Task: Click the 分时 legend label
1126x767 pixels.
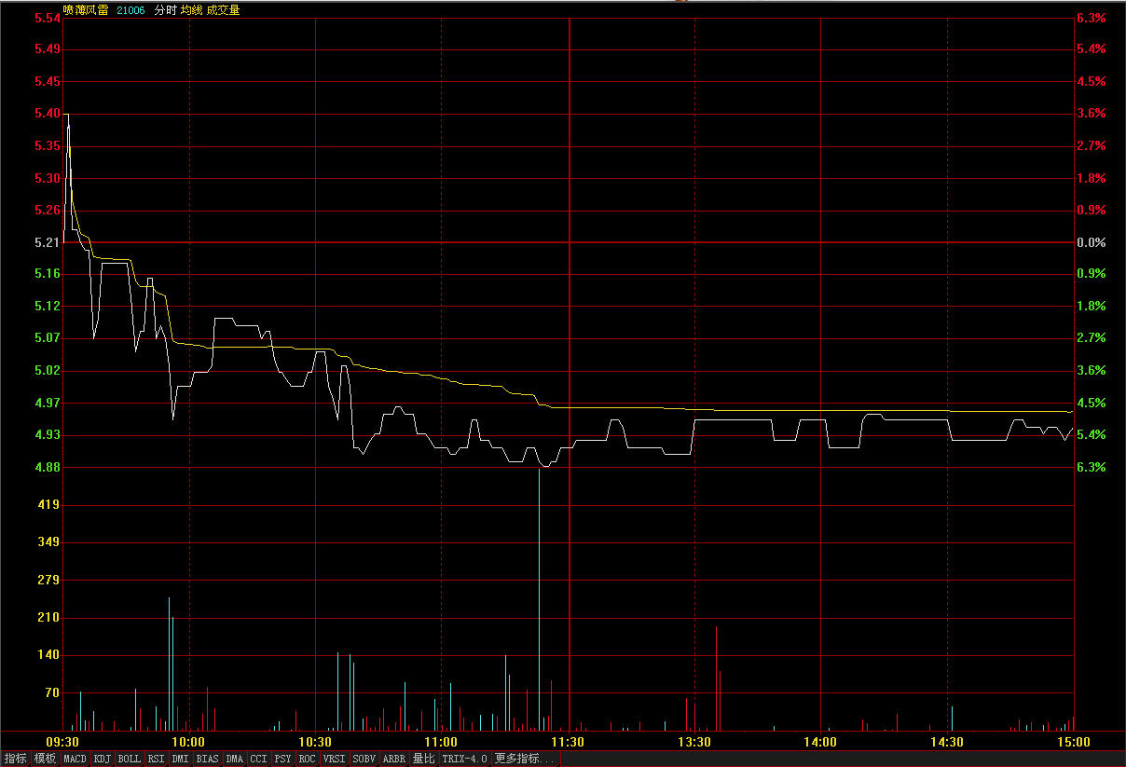Action: click(165, 10)
